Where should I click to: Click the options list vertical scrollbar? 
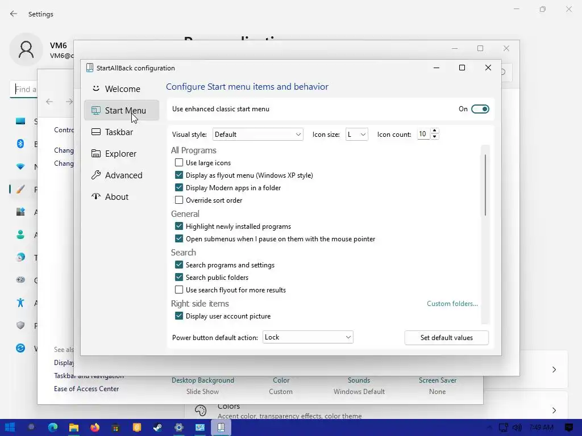pos(485,186)
